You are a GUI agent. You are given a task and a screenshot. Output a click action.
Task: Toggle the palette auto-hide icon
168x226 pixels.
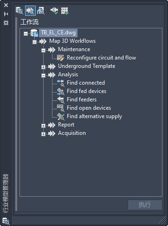coord(6,14)
